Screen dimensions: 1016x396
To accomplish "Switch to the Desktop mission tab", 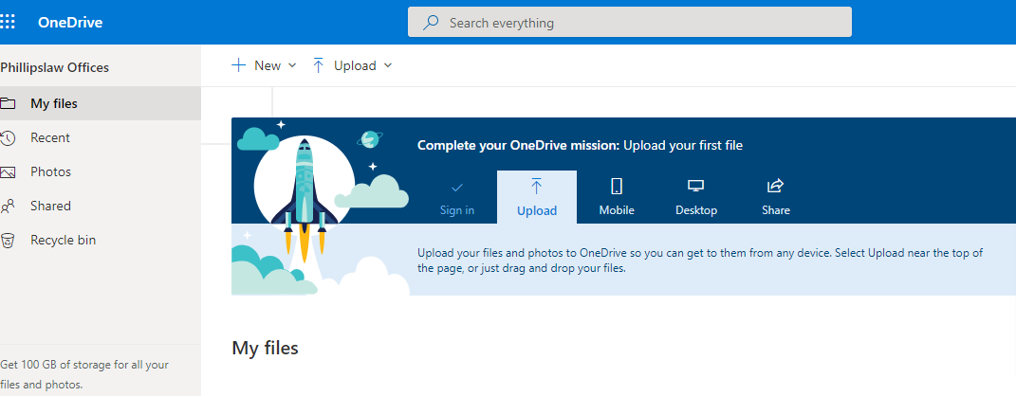I will coord(696,197).
